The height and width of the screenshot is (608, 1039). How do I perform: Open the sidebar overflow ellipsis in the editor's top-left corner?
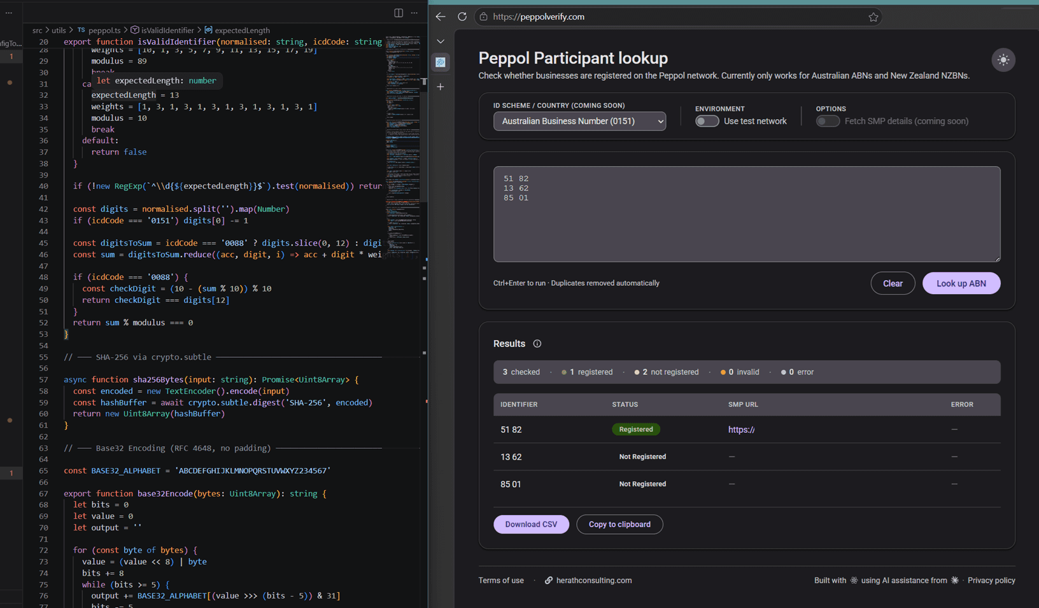(x=9, y=13)
